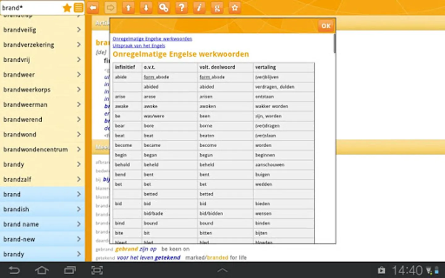Screen dimensions: 445x278
Task: Toggle favorite star in search field
Action: [67, 8]
